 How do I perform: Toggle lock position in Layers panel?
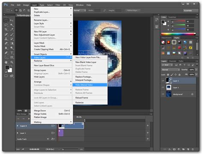pos(176,75)
